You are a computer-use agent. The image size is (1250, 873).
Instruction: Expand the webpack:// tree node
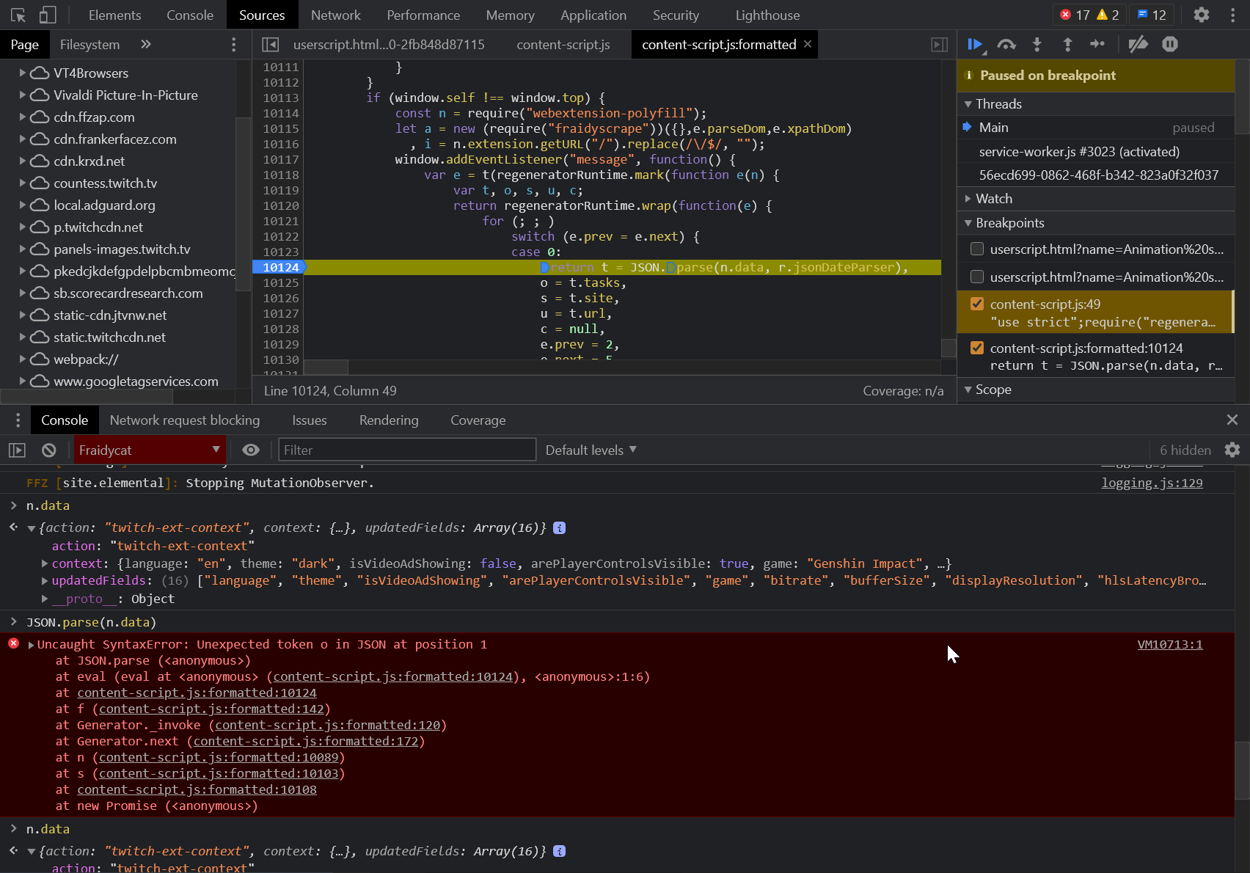point(23,359)
